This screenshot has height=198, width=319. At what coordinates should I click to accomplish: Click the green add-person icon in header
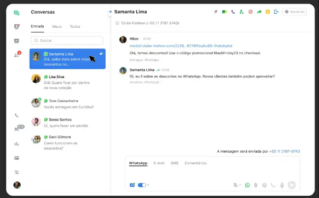point(242,12)
